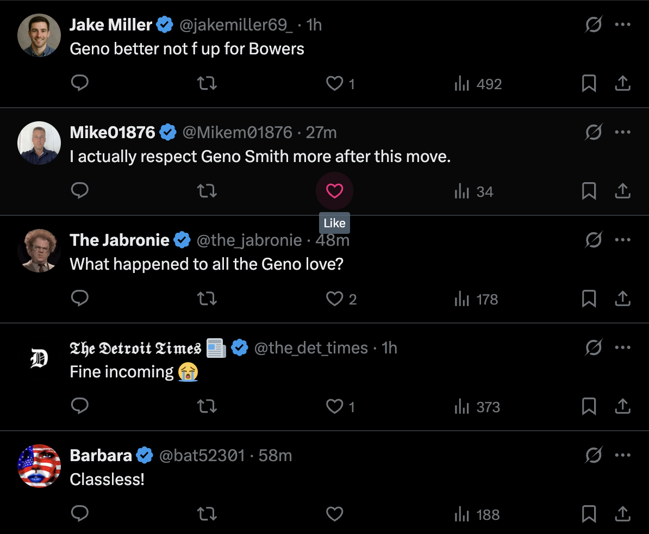The width and height of the screenshot is (649, 534).
Task: Open Jake Miller's profile name
Action: coord(111,24)
